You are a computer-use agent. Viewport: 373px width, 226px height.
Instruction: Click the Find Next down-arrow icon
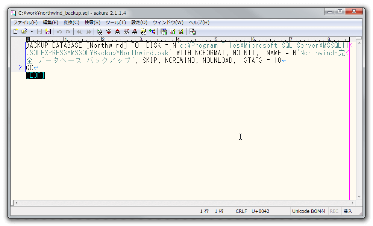pyautogui.click(x=109, y=32)
